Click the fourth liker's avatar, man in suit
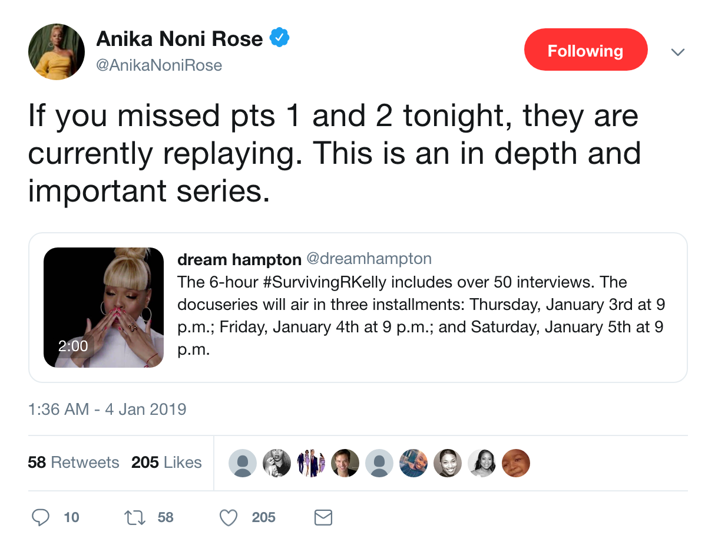This screenshot has height=548, width=728. click(345, 463)
